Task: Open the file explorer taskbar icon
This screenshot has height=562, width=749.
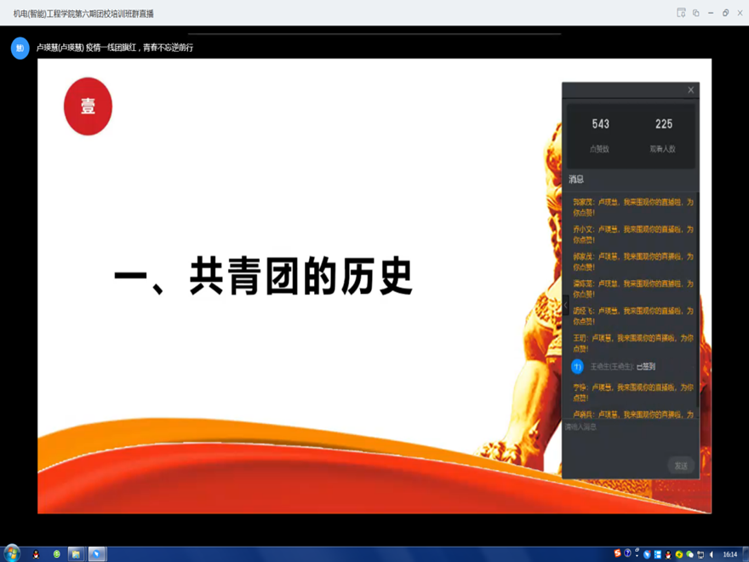Action: tap(76, 554)
